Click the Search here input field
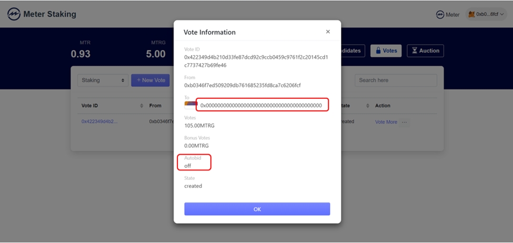 pyautogui.click(x=396, y=80)
